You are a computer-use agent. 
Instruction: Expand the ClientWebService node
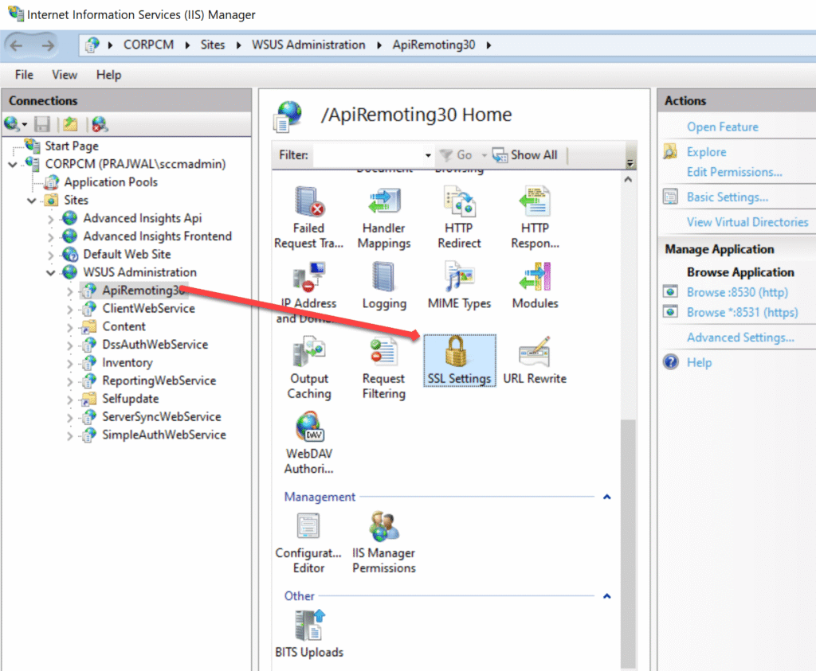pos(70,310)
